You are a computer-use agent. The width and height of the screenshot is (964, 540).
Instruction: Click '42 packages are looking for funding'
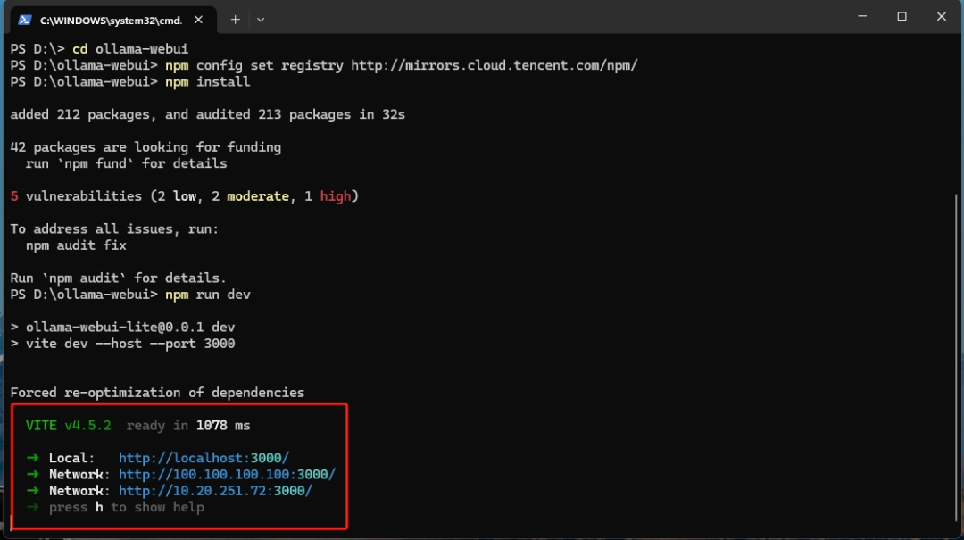pyautogui.click(x=145, y=147)
